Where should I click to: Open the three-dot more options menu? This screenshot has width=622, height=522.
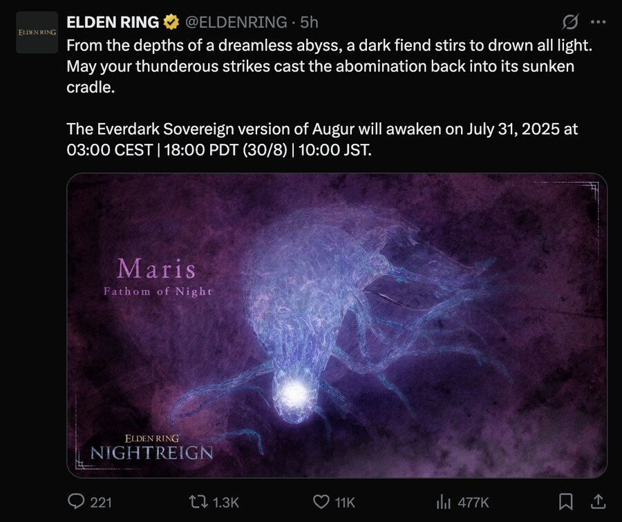(599, 22)
